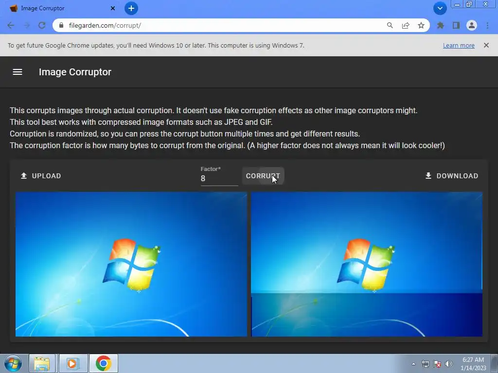
Task: Click the upload arrow icon beside UPLOAD
Action: pyautogui.click(x=24, y=176)
